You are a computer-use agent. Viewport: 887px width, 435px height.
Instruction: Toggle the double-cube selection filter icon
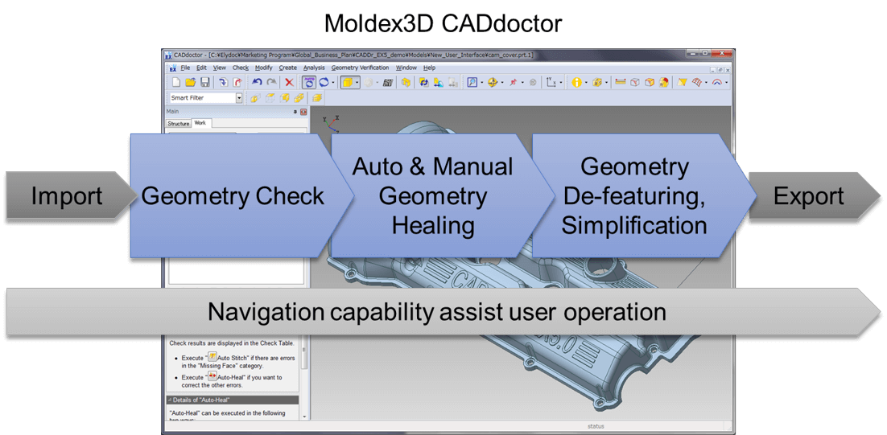pos(299,98)
